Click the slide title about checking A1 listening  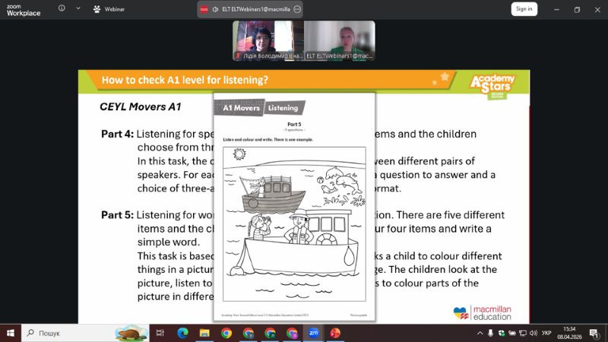[x=185, y=80]
